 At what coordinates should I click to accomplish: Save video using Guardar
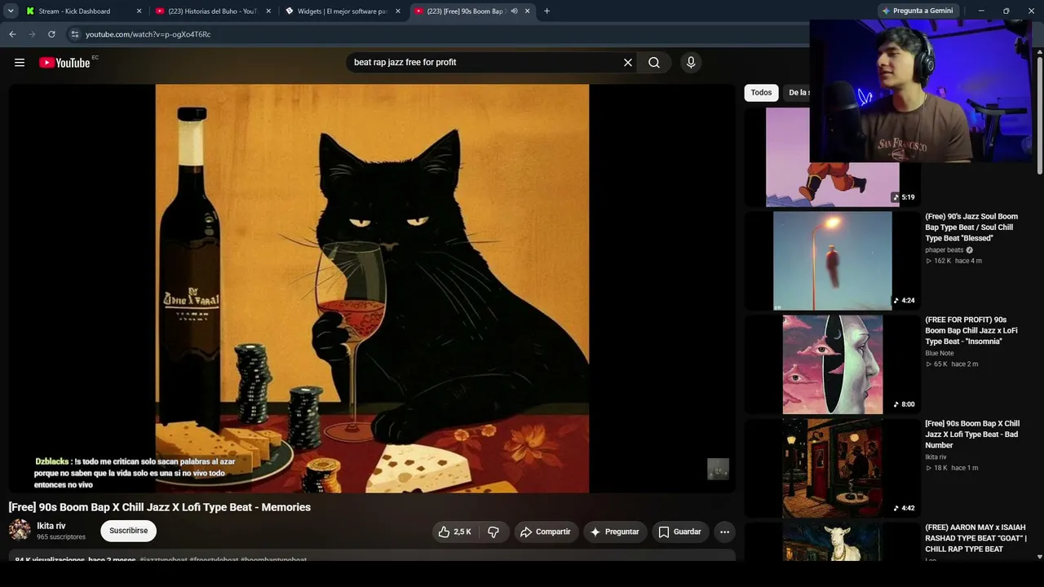click(679, 532)
